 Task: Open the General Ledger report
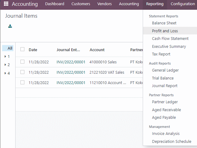(165, 70)
